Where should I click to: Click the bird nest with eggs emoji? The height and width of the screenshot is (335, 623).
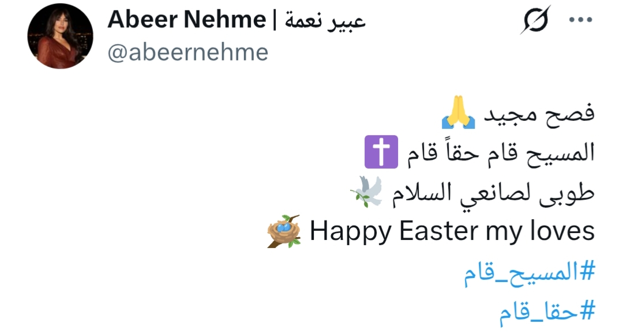pos(284,231)
